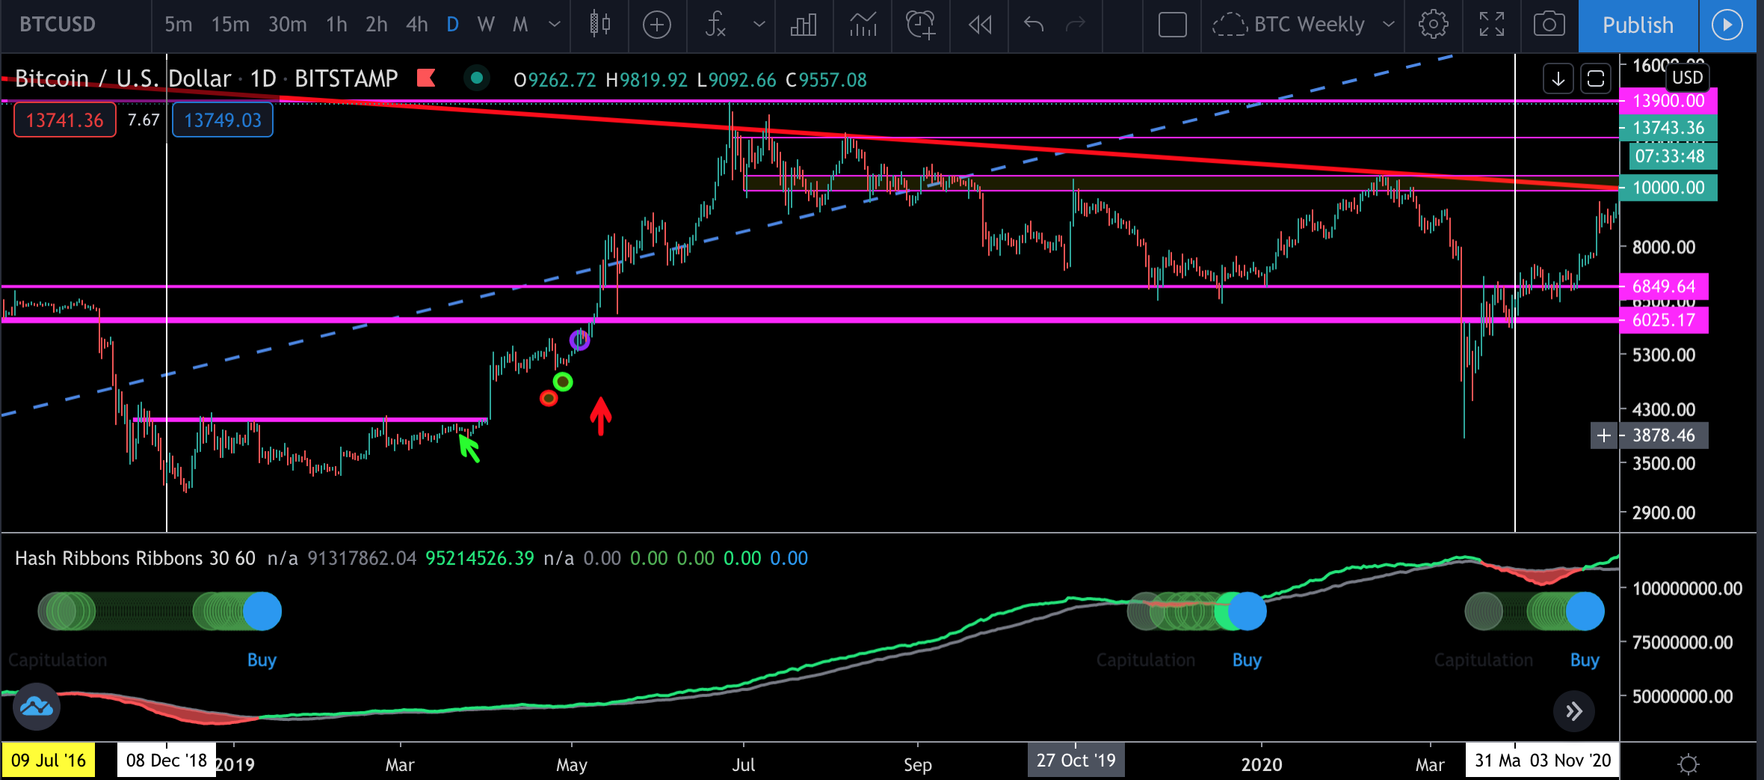This screenshot has height=780, width=1764.
Task: Click the purple circle marker near May
Action: (580, 341)
